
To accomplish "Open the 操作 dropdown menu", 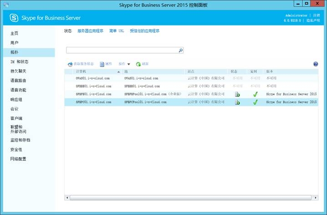I will [x=124, y=64].
